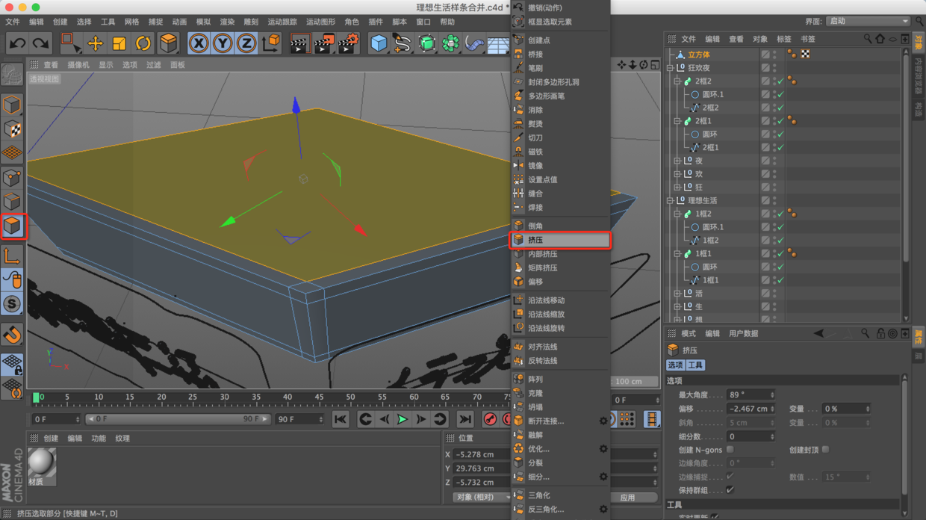The height and width of the screenshot is (520, 926).
Task: Switch to Model mode in left palette
Action: pyautogui.click(x=11, y=105)
